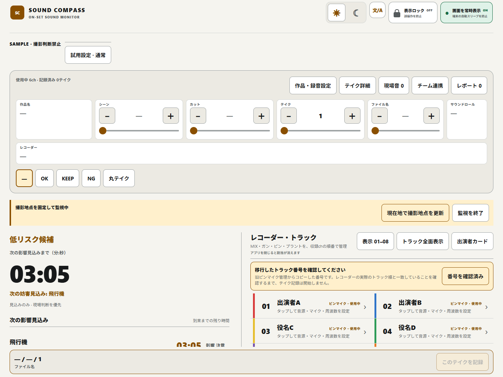The height and width of the screenshot is (377, 503).
Task: Select track number 04
Action: (x=387, y=331)
